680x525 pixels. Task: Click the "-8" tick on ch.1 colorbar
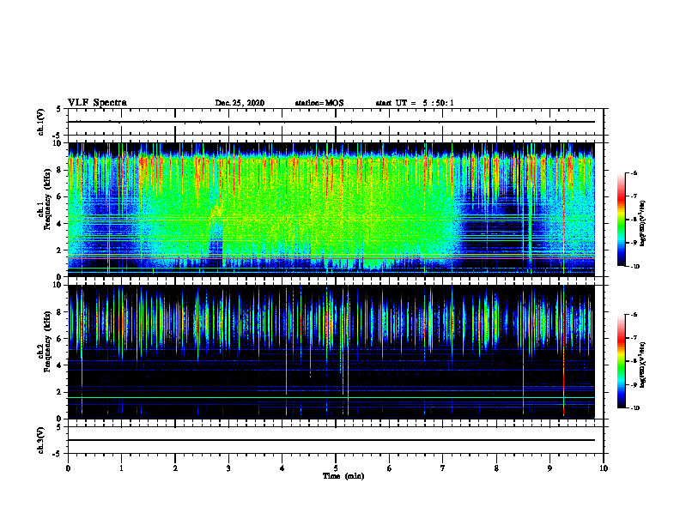(x=634, y=220)
